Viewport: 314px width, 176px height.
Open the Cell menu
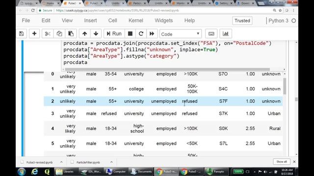(112, 21)
